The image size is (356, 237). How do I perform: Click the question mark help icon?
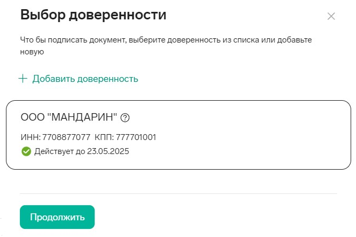point(126,118)
